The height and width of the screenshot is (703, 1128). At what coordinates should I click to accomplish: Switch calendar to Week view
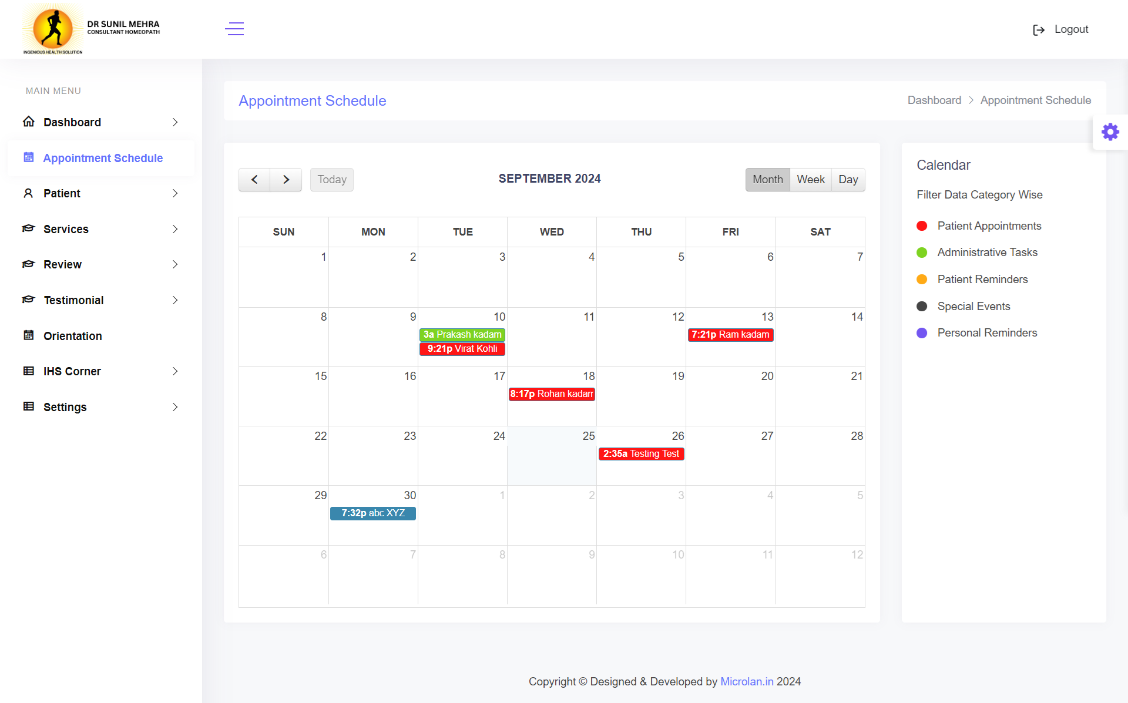[810, 180]
